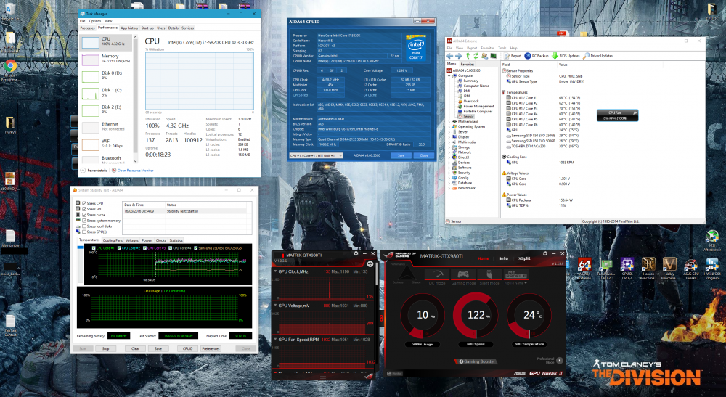This screenshot has height=397, width=726.
Task: Uncheck Stress CPU checkbox
Action: [84, 204]
